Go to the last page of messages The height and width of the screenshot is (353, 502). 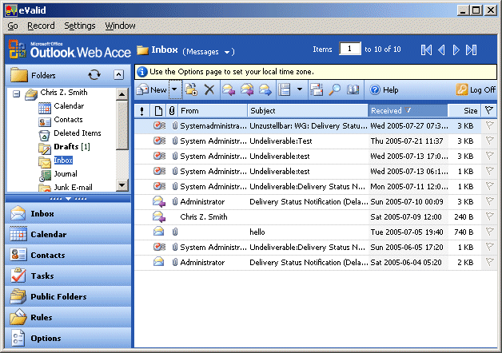(x=473, y=50)
